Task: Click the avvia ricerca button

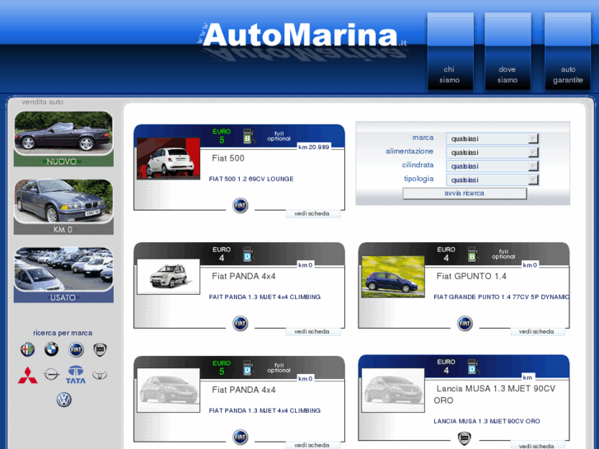Action: [x=465, y=194]
